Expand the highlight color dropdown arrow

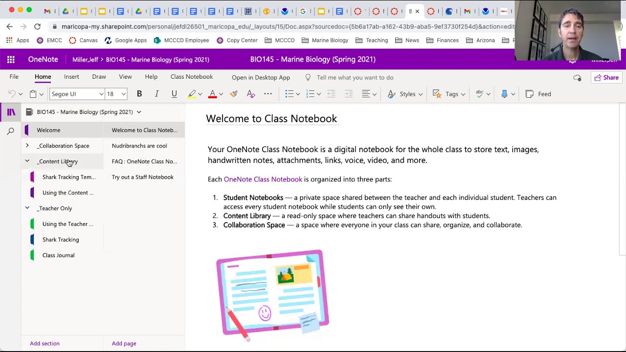pyautogui.click(x=200, y=94)
